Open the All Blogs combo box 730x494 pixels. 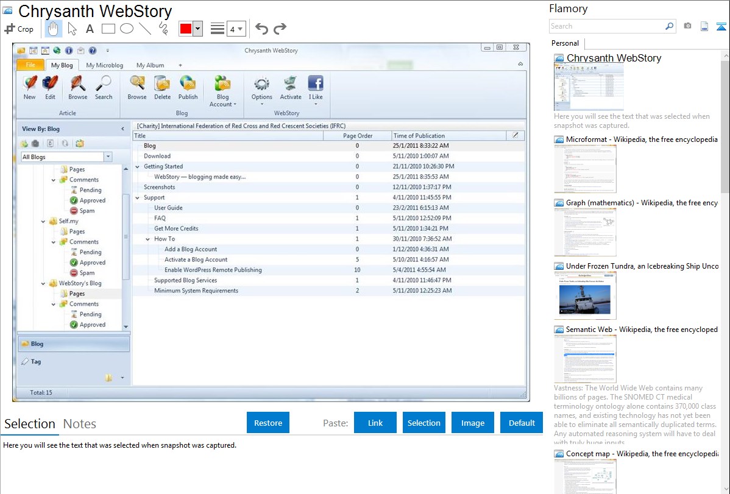click(x=66, y=157)
